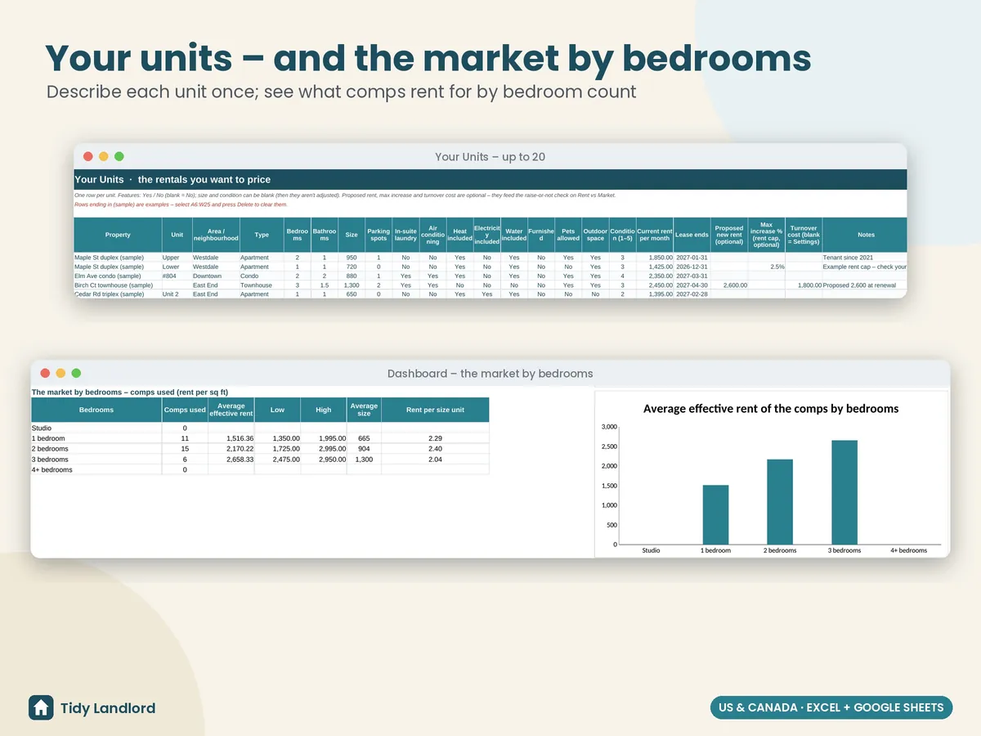
Task: Select the In-suite laundry column header
Action: (405, 235)
